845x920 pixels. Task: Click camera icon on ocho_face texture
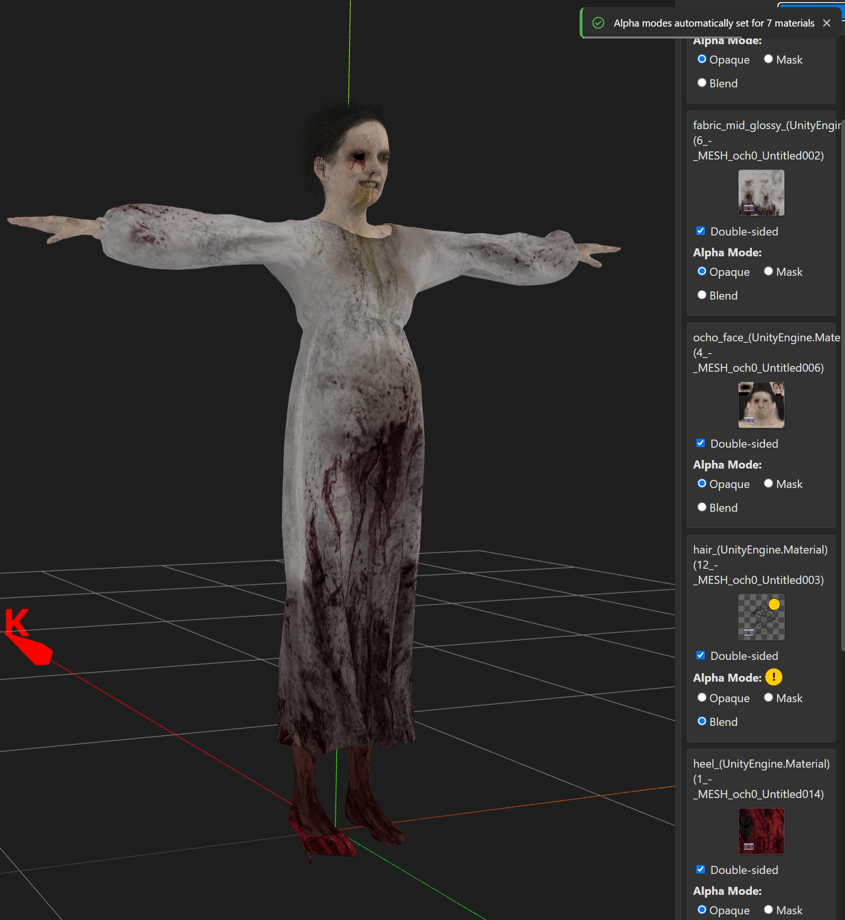(749, 420)
